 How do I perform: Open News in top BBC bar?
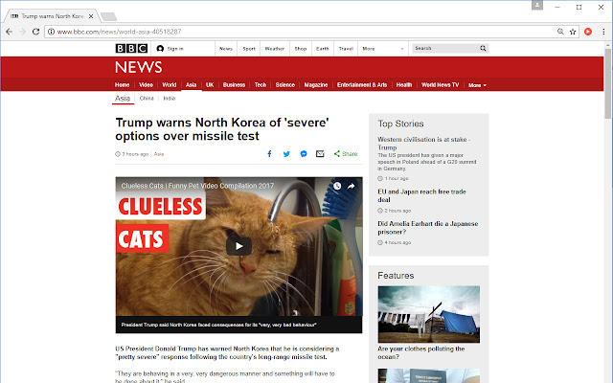[226, 49]
